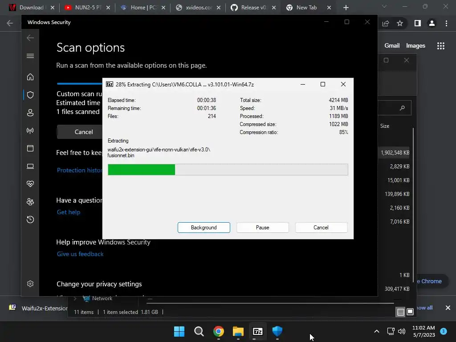456x342 pixels.
Task: Open File Explorer from the taskbar
Action: pyautogui.click(x=238, y=331)
